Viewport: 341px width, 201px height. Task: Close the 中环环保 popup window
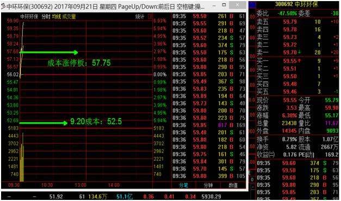(237, 5)
